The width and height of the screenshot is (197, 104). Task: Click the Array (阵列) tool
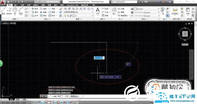coord(52,16)
